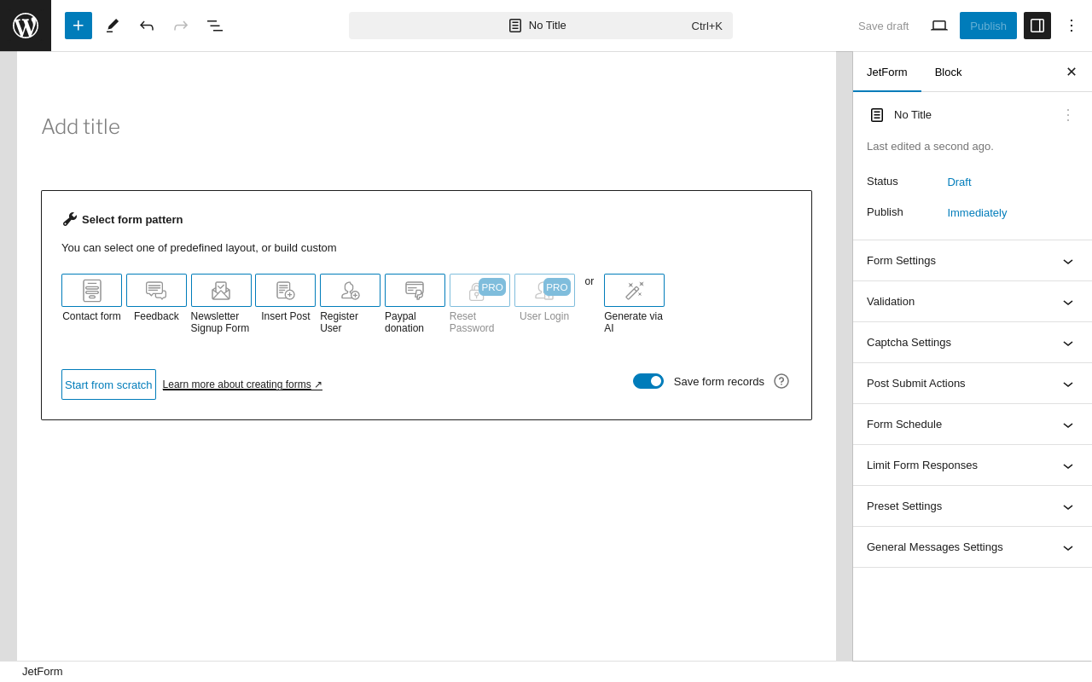Pick the Newsletter Signup Form pattern

coord(221,291)
